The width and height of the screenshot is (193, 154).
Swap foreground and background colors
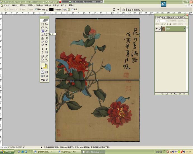(x=46, y=63)
